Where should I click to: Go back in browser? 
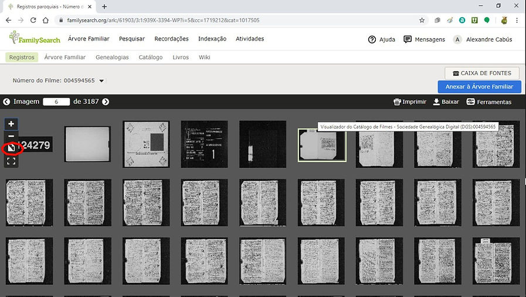[x=8, y=20]
